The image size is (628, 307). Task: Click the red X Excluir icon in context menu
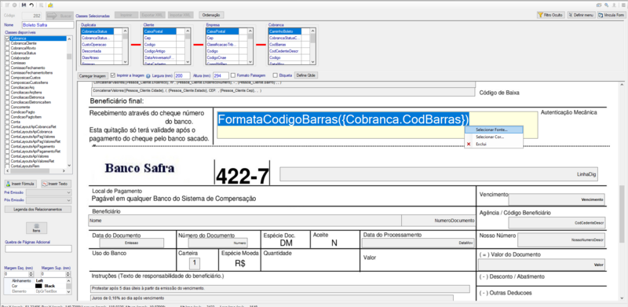[x=469, y=144]
